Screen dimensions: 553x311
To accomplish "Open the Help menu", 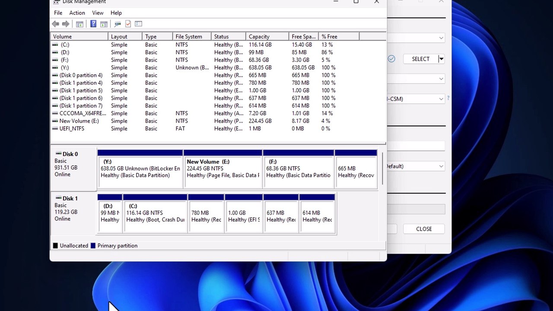I will [116, 13].
